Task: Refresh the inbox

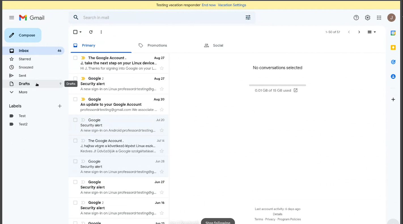Action: tap(91, 32)
